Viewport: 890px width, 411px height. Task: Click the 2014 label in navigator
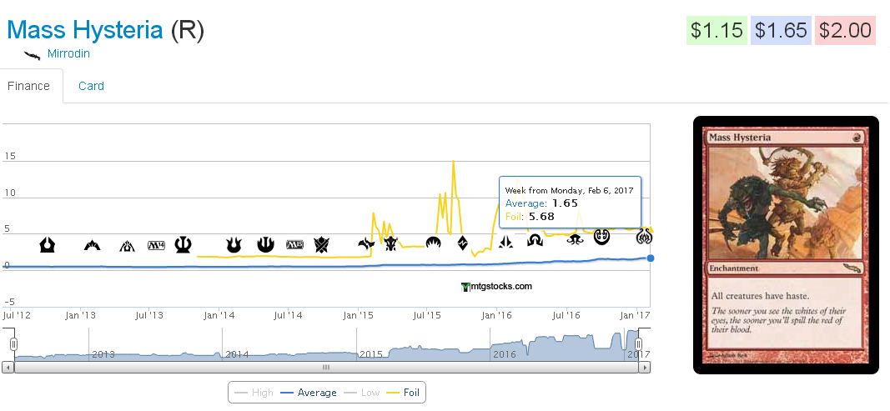click(x=237, y=354)
